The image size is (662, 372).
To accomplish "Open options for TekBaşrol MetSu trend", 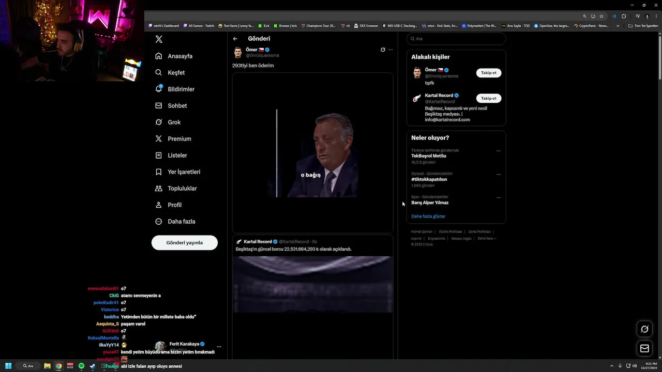I will tap(499, 151).
